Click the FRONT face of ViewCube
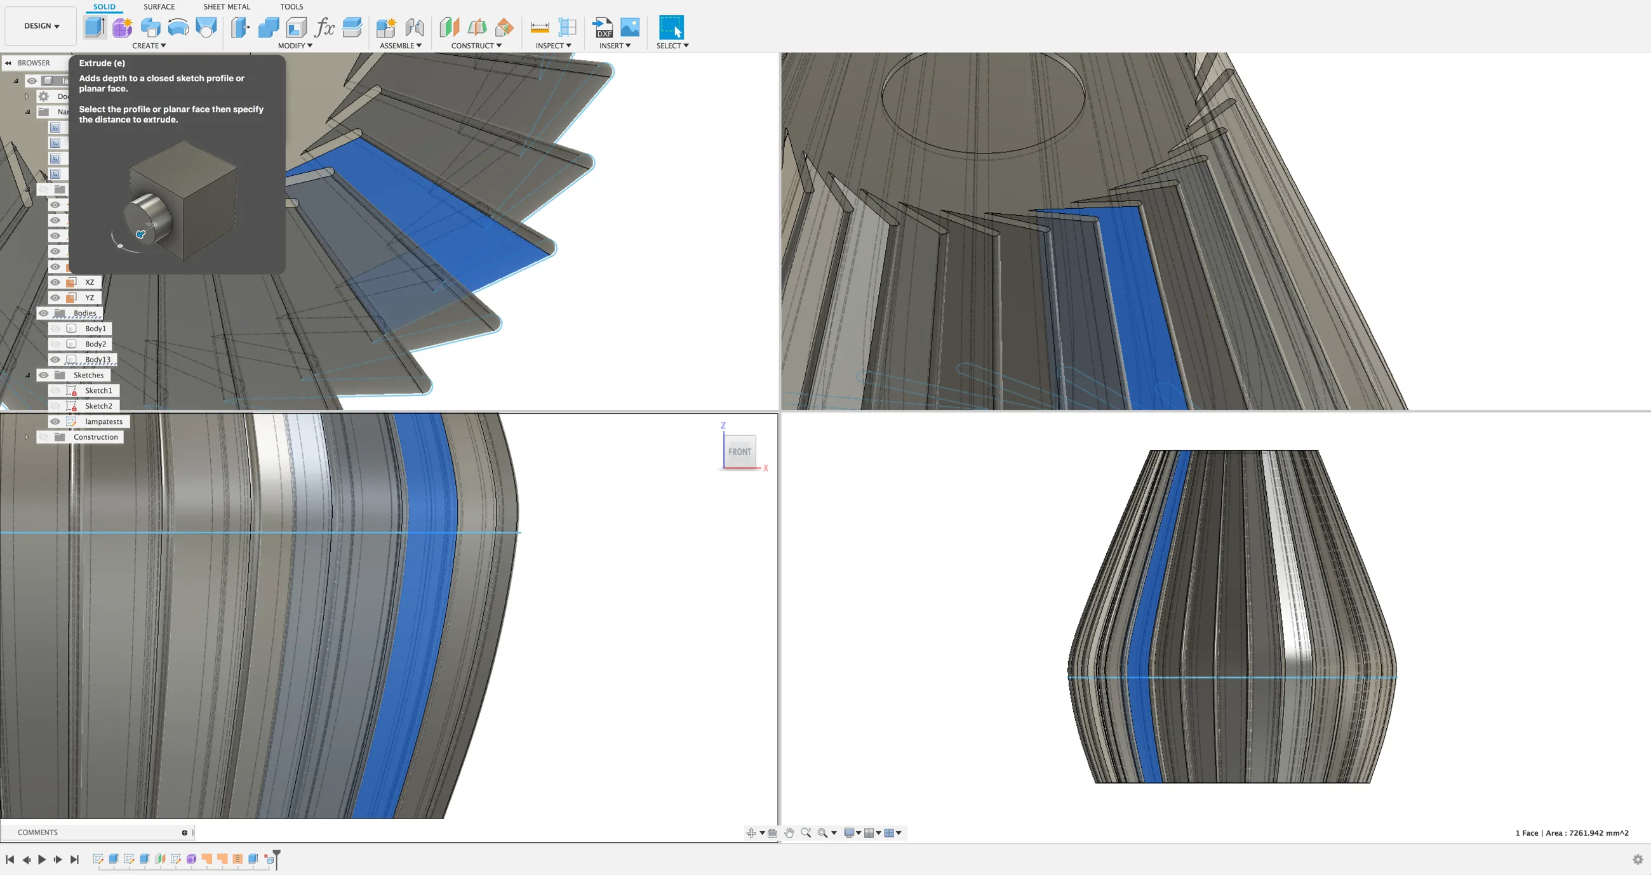The height and width of the screenshot is (875, 1651). point(740,452)
